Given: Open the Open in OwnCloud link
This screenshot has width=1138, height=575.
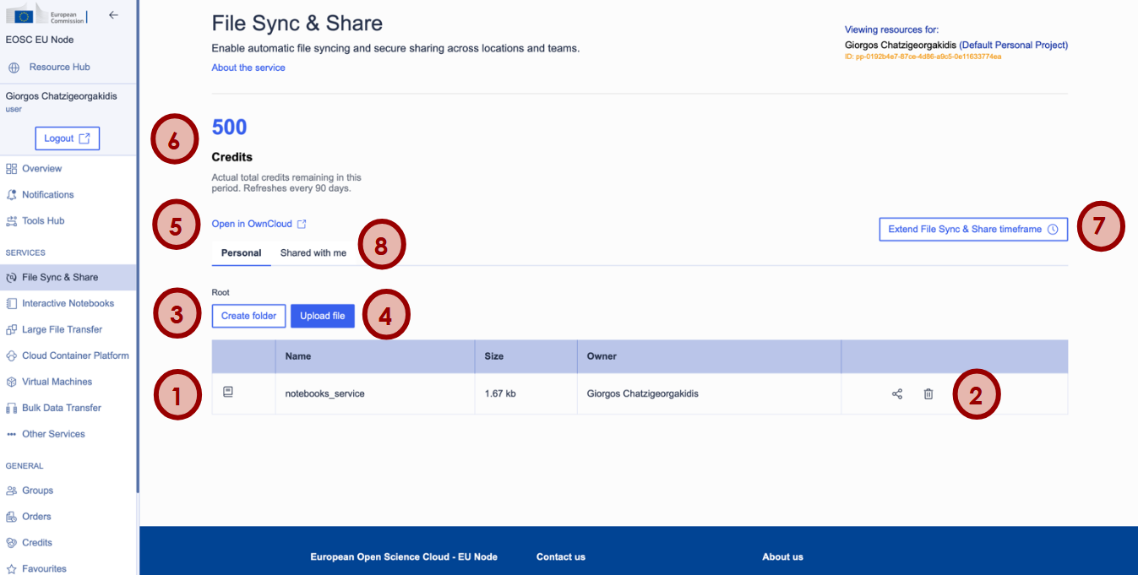Looking at the screenshot, I should pyautogui.click(x=259, y=224).
